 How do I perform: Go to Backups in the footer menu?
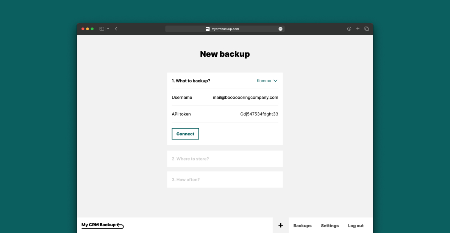302,226
